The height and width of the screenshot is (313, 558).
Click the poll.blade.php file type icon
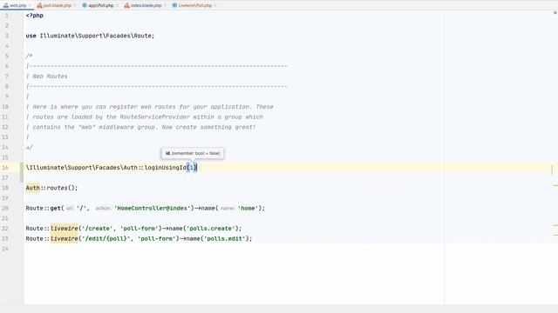(39, 5)
